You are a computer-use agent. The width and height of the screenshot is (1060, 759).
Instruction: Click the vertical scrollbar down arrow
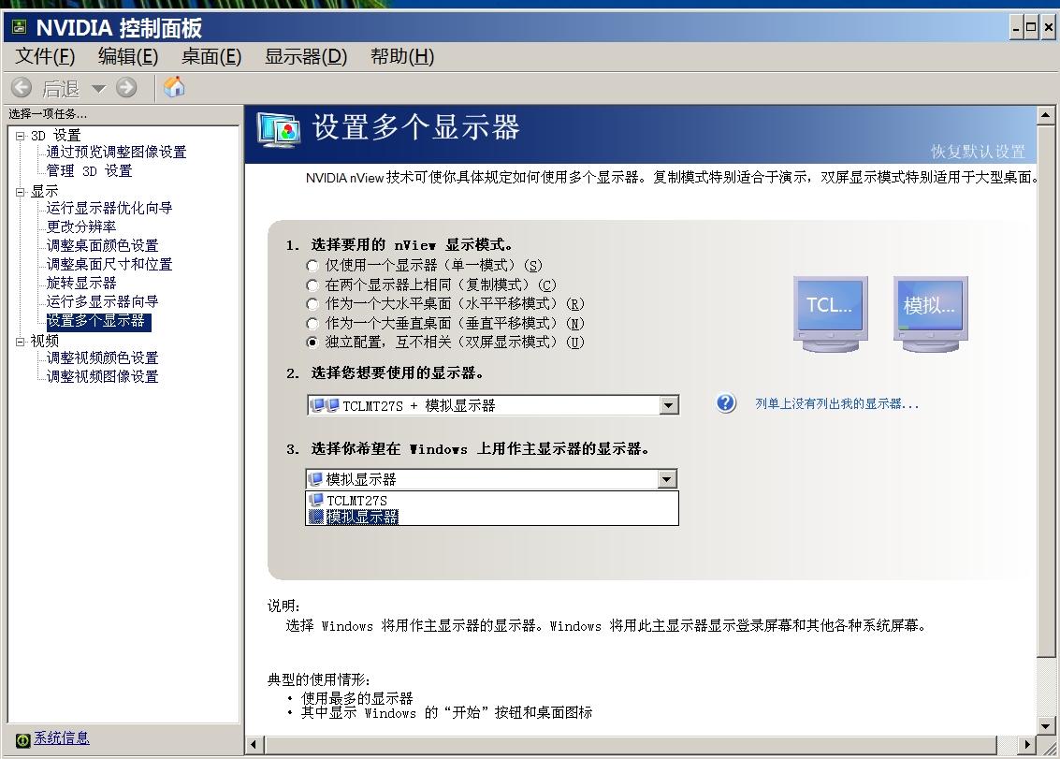1045,726
